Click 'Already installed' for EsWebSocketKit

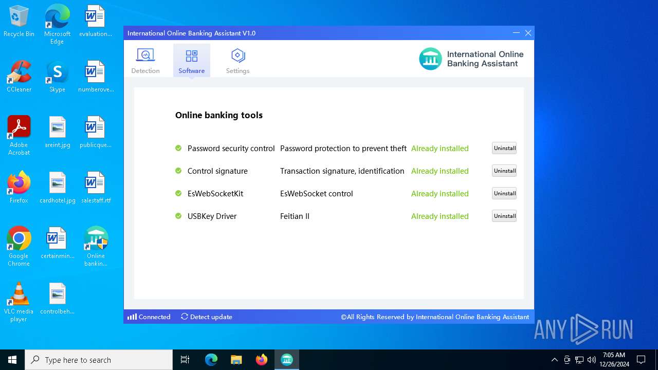(440, 193)
